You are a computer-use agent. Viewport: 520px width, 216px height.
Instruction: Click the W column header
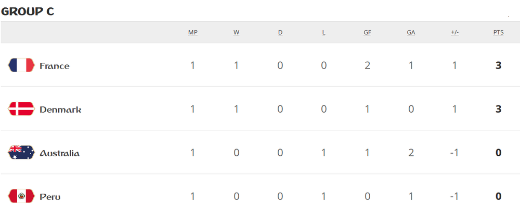[x=237, y=33]
